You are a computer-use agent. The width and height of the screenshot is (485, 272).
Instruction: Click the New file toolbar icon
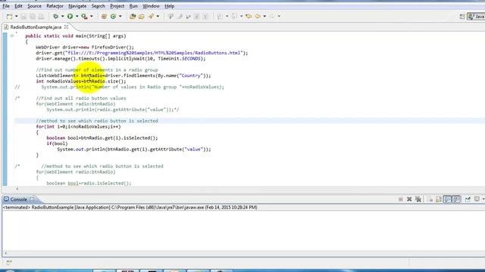pyautogui.click(x=10, y=17)
